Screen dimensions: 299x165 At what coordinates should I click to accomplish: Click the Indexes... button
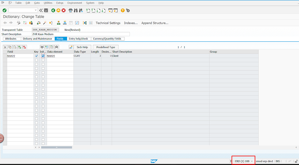point(131,23)
